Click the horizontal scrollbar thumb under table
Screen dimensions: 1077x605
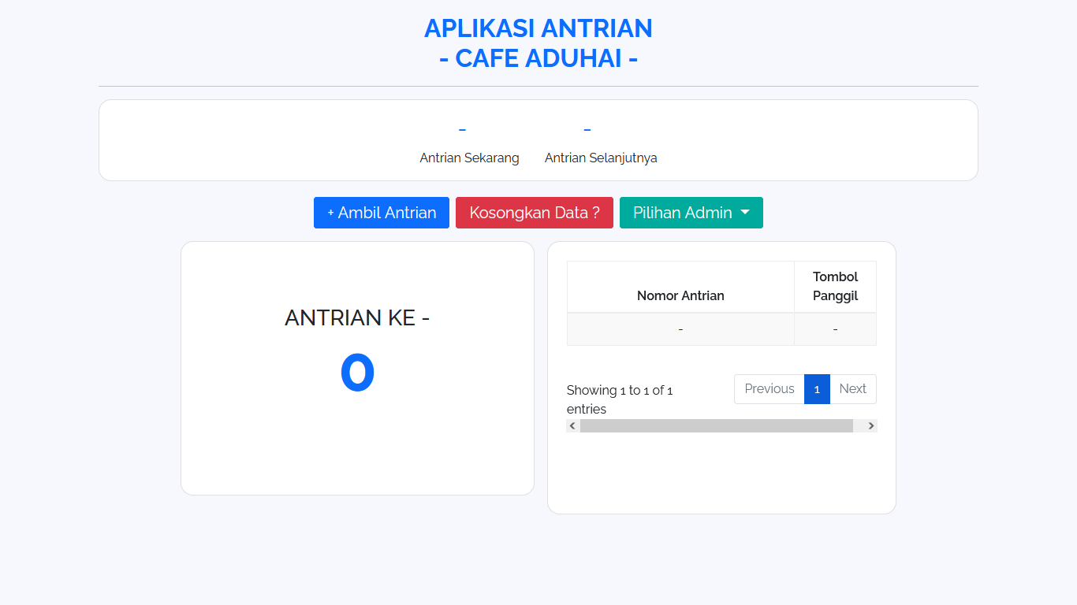(x=716, y=426)
